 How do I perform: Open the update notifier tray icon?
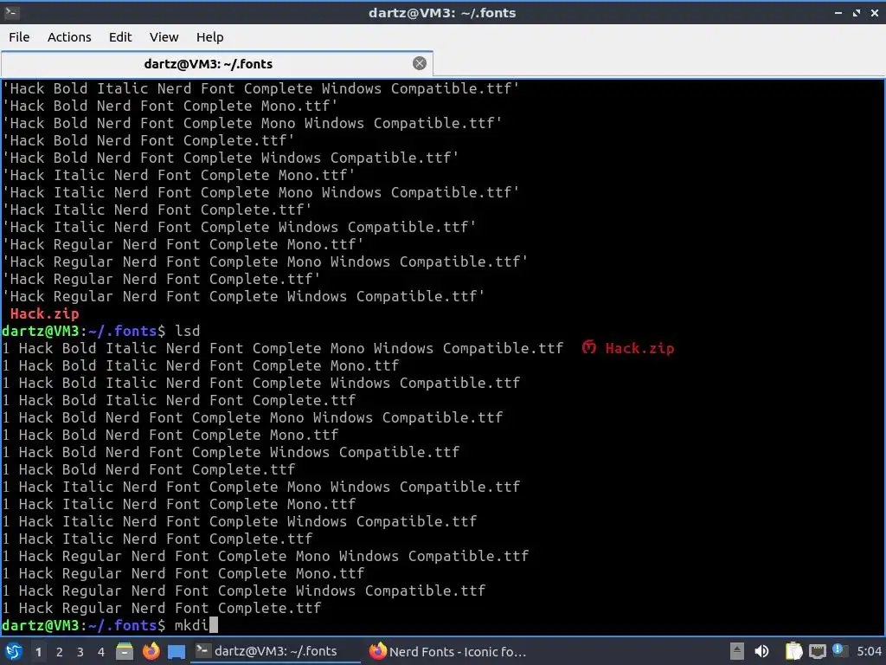[x=838, y=650]
